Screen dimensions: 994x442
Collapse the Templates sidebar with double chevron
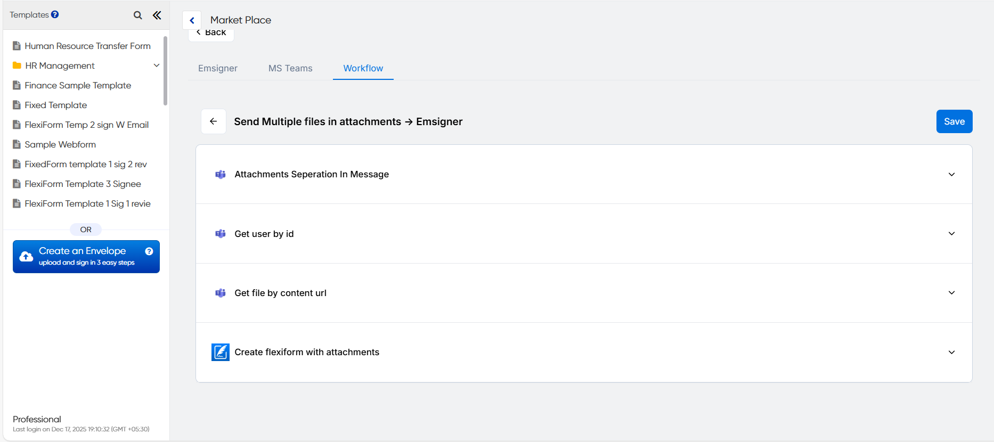click(157, 15)
